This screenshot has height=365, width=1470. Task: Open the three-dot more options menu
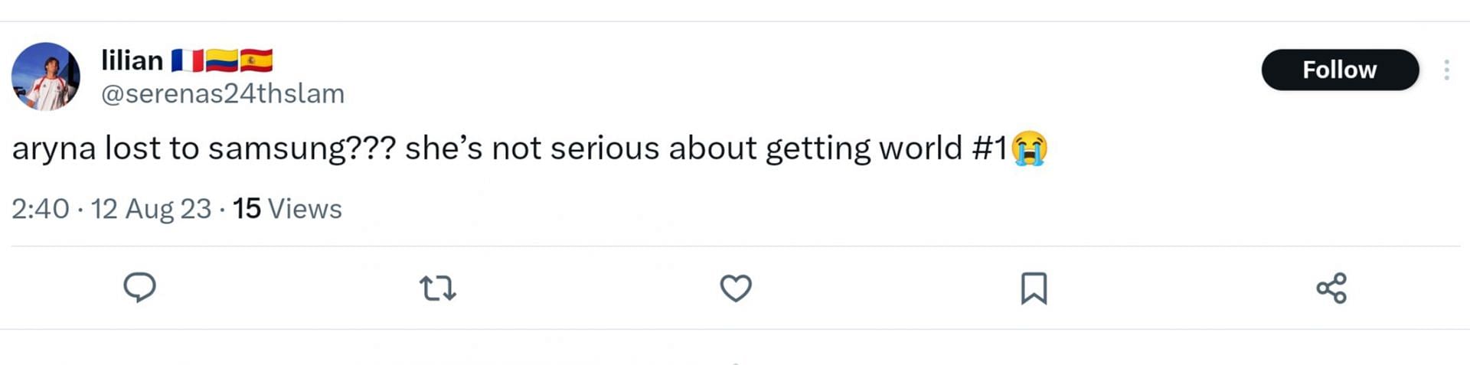point(1446,70)
